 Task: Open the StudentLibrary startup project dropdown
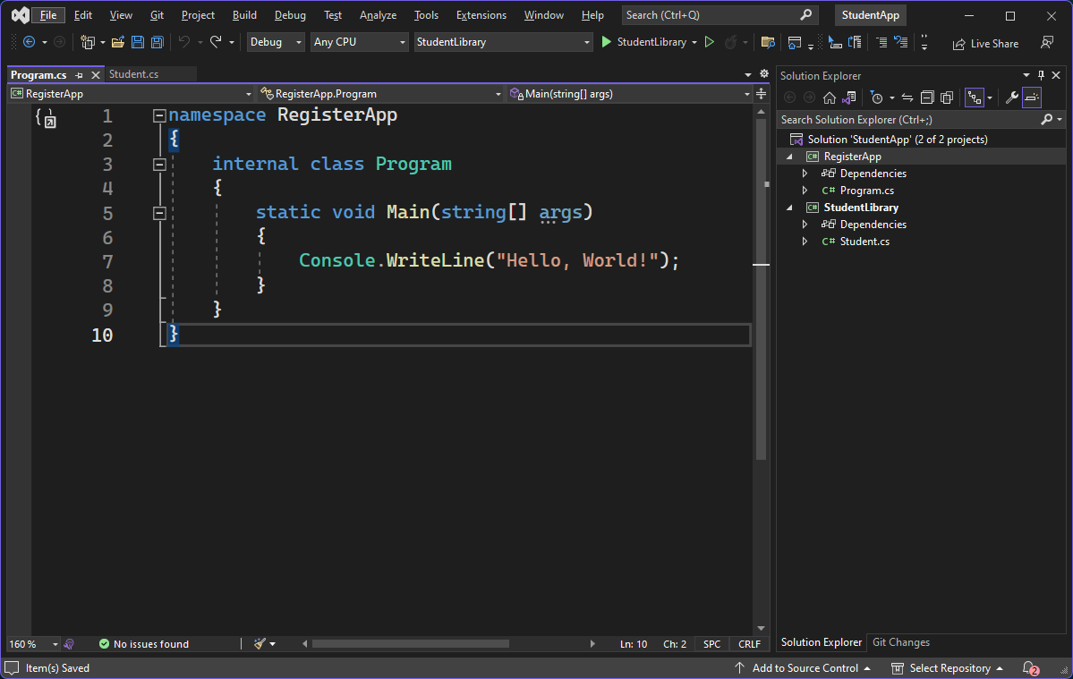coord(503,42)
